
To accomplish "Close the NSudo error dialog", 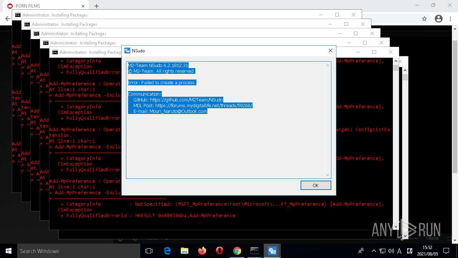I will coord(330,51).
